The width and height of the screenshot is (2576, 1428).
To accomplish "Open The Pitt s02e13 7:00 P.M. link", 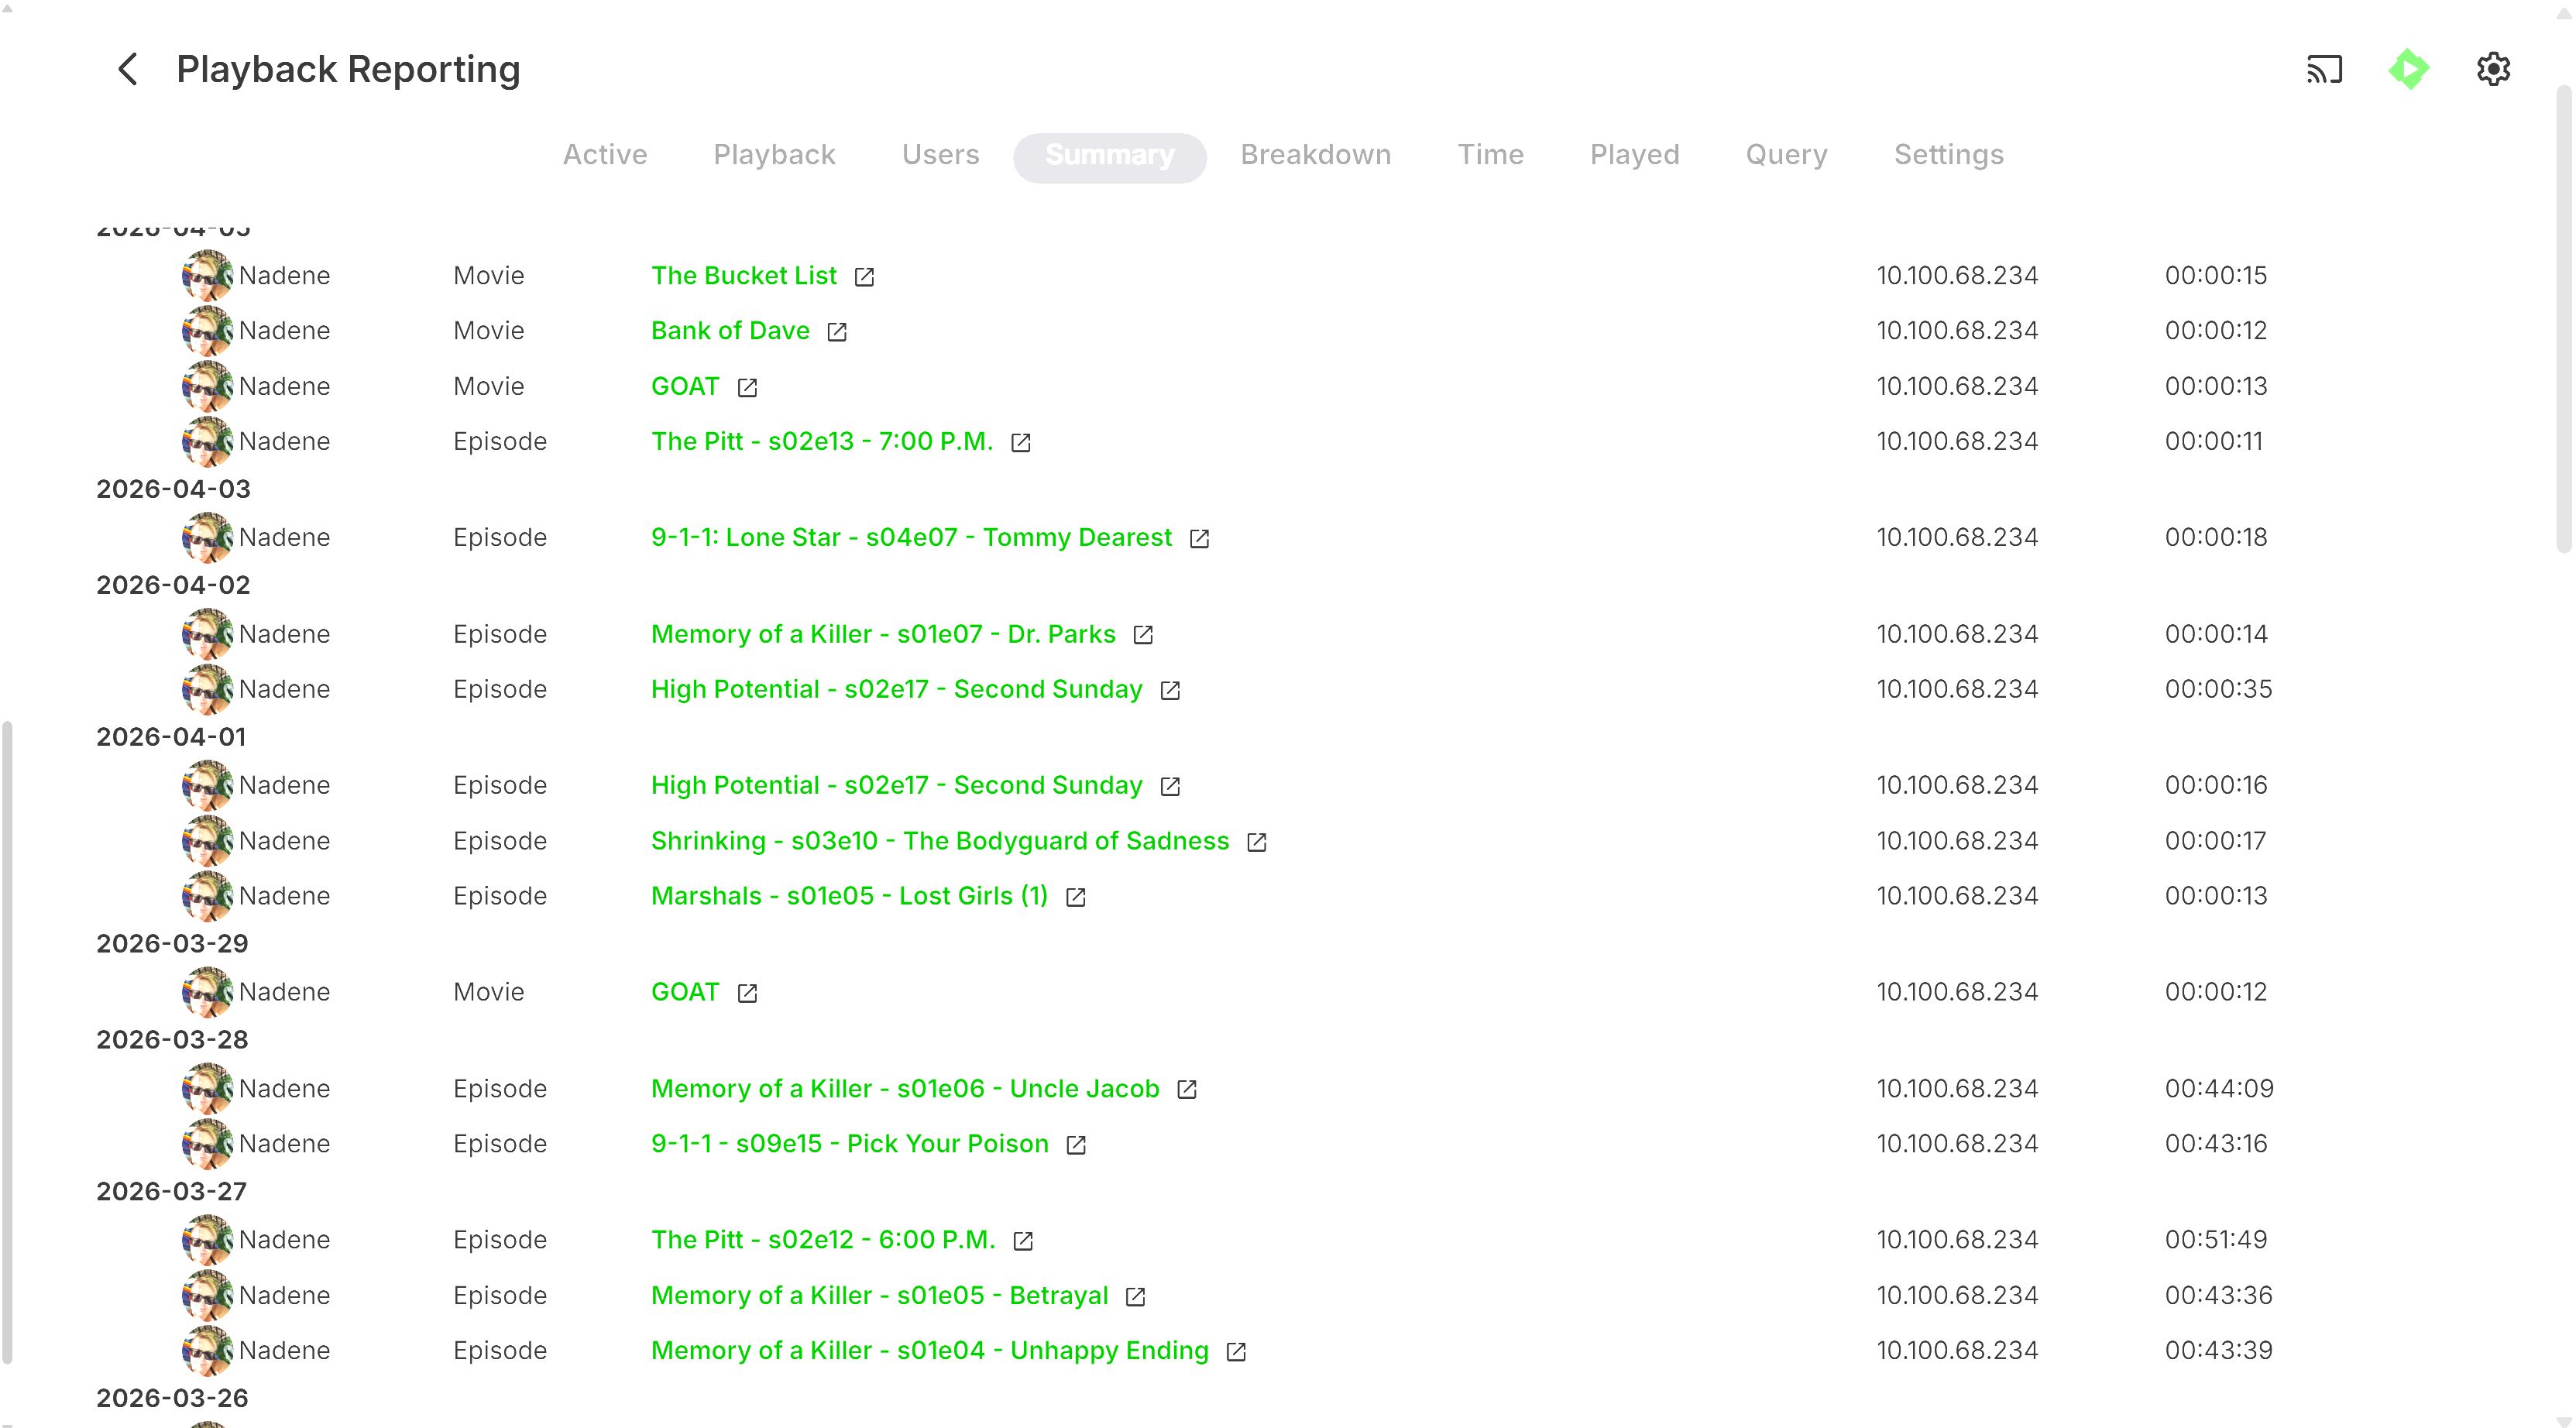I will [x=821, y=441].
